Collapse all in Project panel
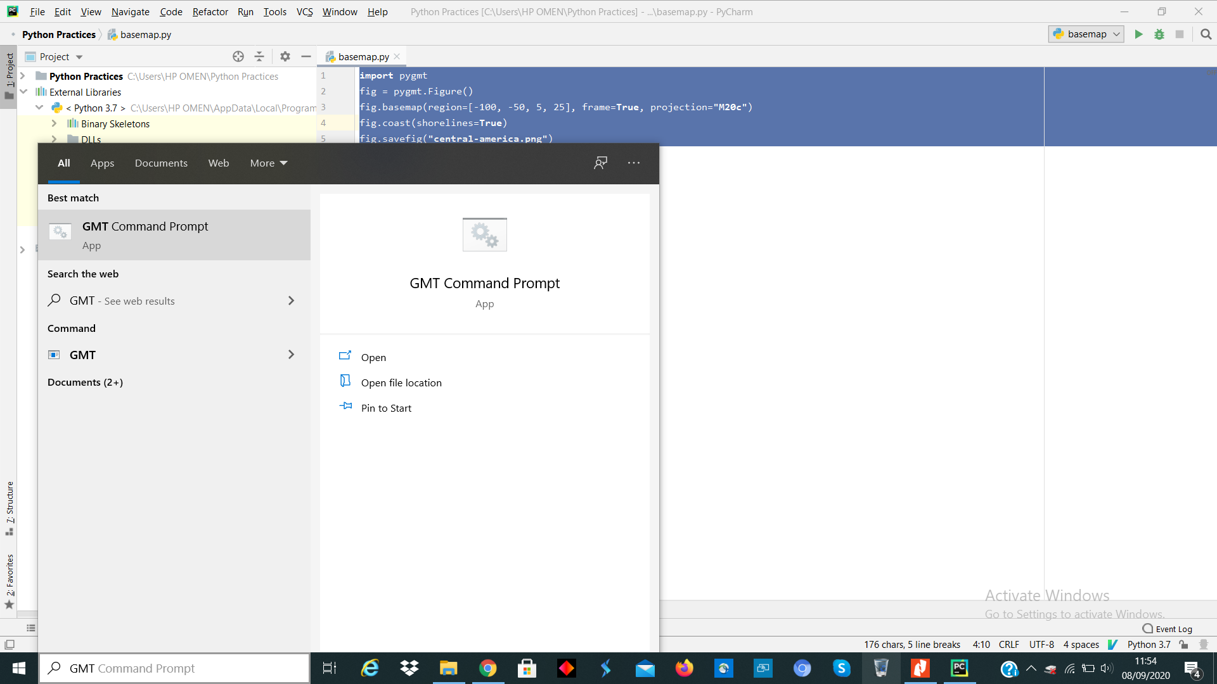Image resolution: width=1217 pixels, height=684 pixels. (259, 56)
